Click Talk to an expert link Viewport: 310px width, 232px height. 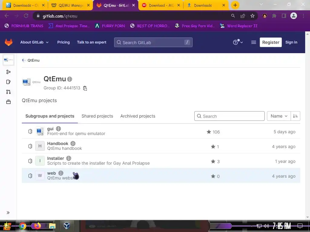coord(91,42)
